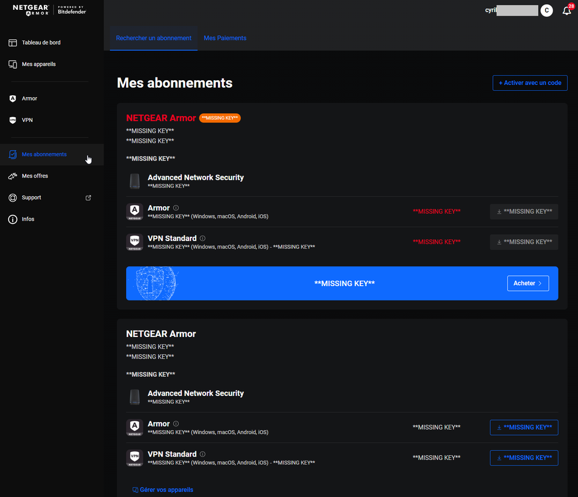This screenshot has height=497, width=578.
Task: Open Mes appareils in the sidebar
Action: click(51, 64)
